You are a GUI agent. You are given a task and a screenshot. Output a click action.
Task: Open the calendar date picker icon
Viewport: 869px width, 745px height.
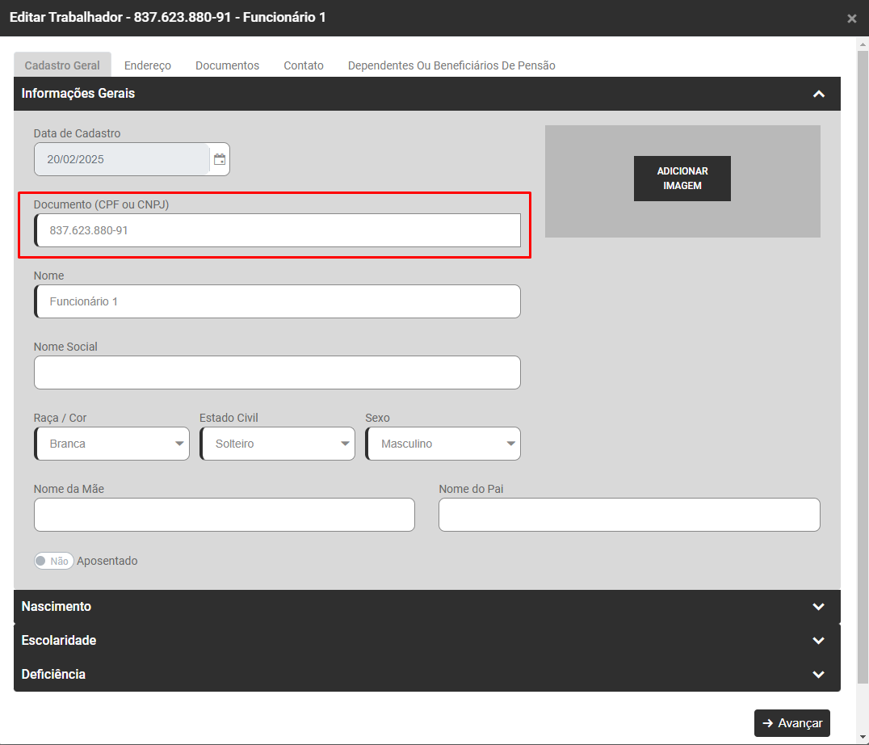coord(220,159)
